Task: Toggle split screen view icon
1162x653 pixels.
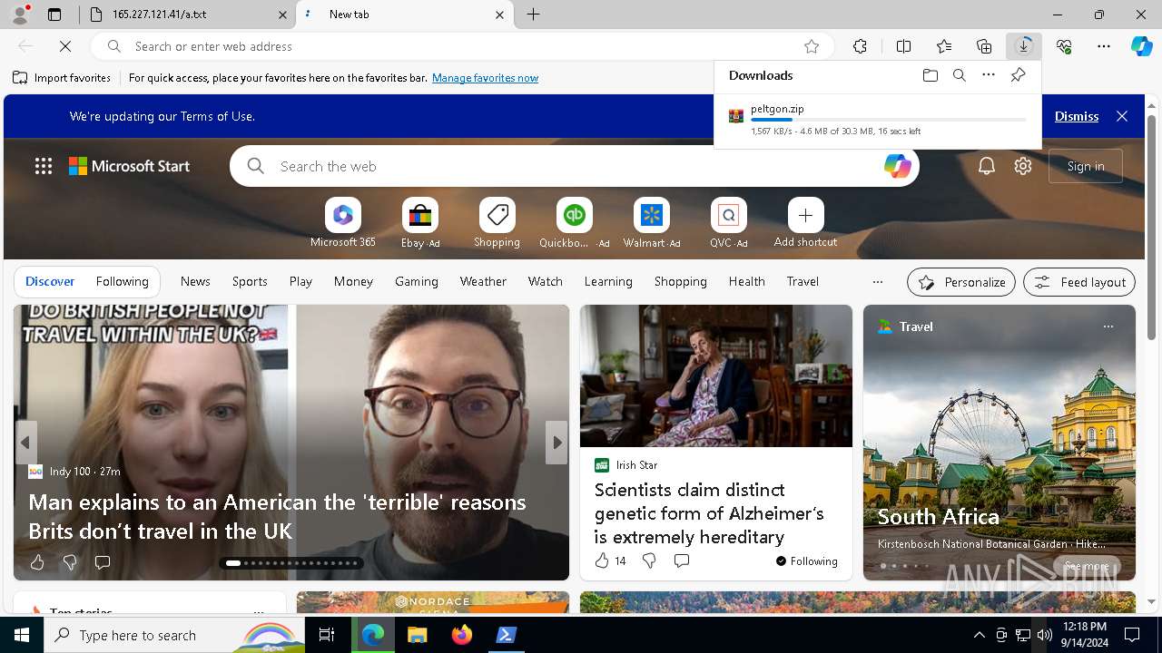Action: pyautogui.click(x=903, y=46)
